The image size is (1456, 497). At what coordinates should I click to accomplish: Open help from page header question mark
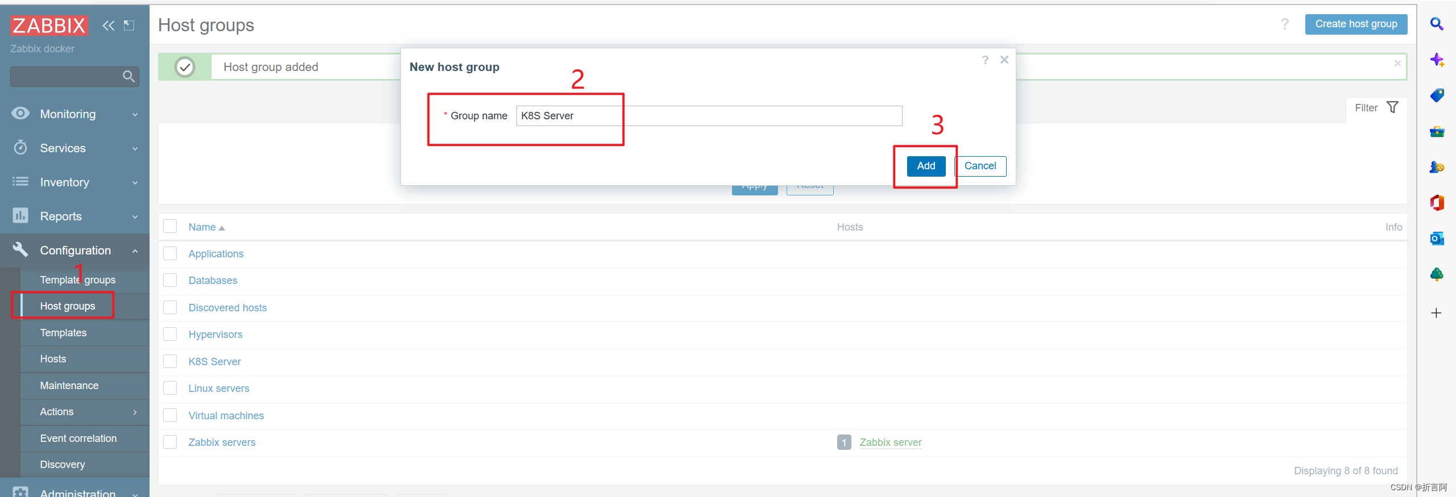(x=1284, y=24)
